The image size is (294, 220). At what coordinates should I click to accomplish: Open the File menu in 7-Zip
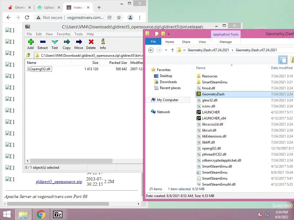coord(29,34)
